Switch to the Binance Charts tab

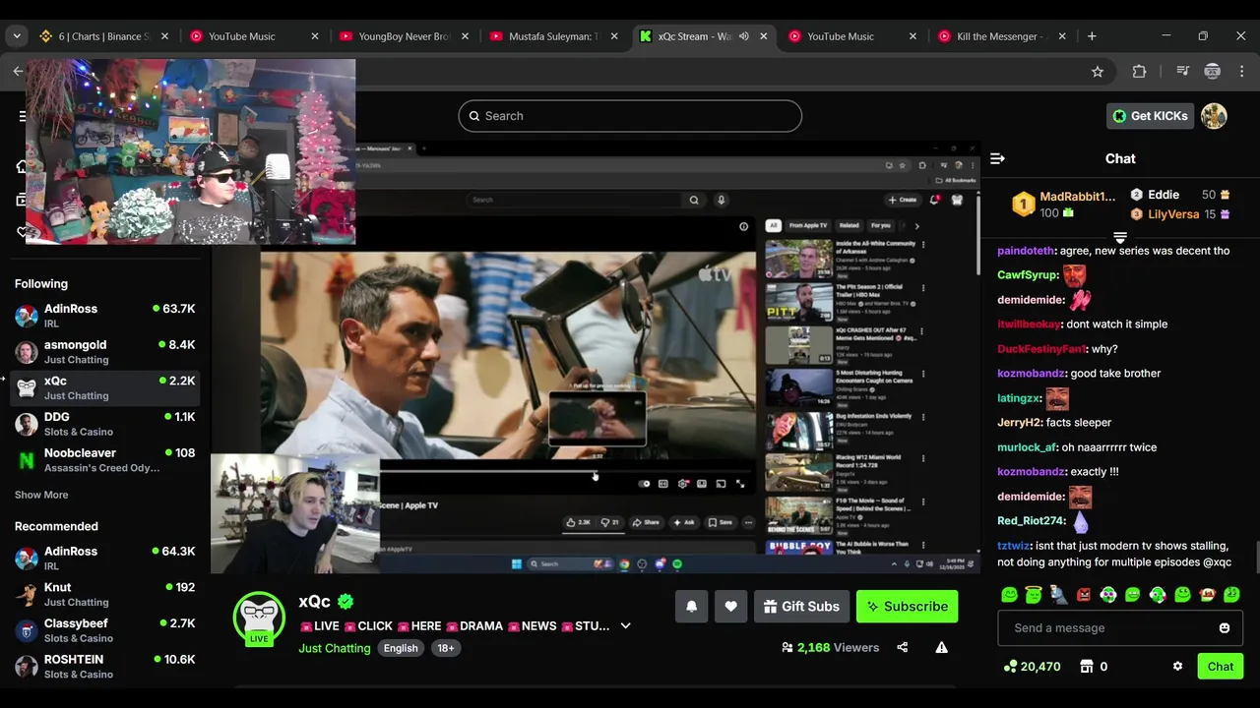coord(103,36)
